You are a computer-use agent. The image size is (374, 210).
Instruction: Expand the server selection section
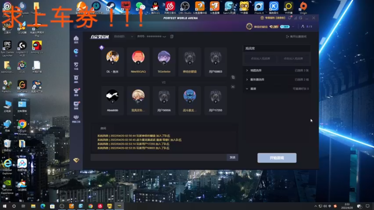[277, 79]
